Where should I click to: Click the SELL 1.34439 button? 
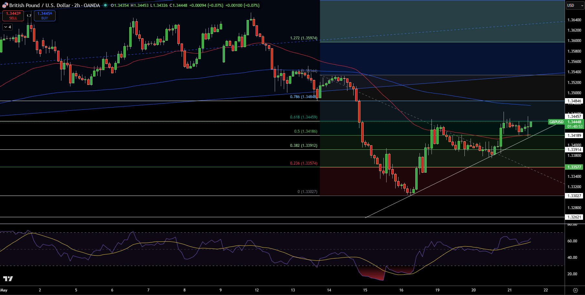coord(13,16)
